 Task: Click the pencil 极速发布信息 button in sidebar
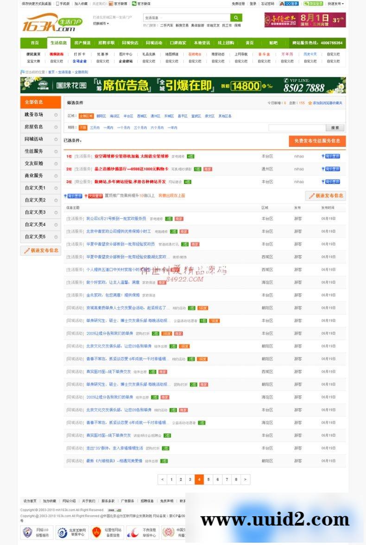[x=41, y=250]
